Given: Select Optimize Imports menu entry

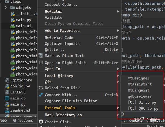Looking at the screenshot, I should (62, 44).
